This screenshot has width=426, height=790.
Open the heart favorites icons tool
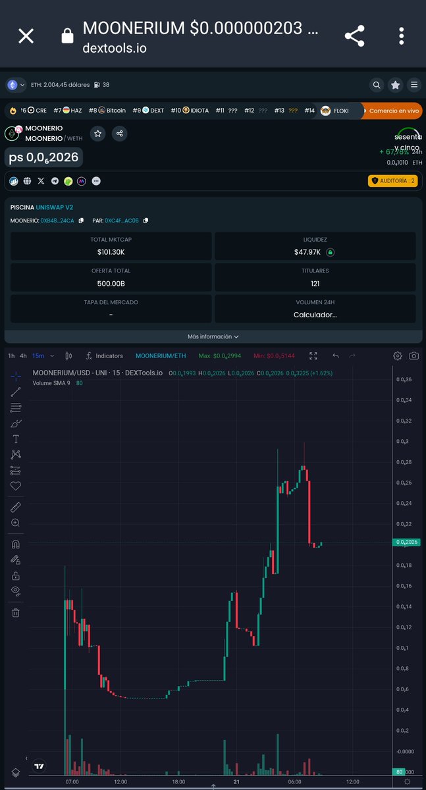(16, 487)
